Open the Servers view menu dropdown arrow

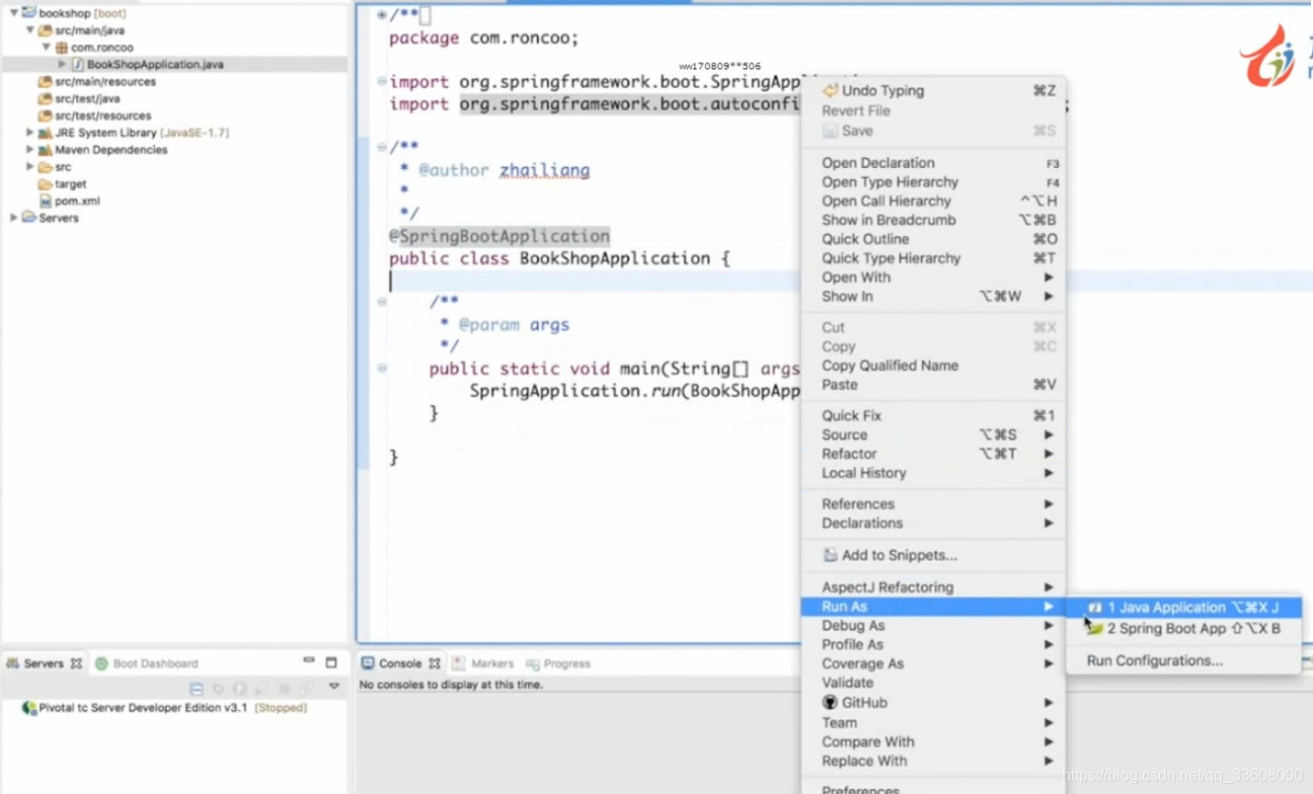[x=334, y=686]
